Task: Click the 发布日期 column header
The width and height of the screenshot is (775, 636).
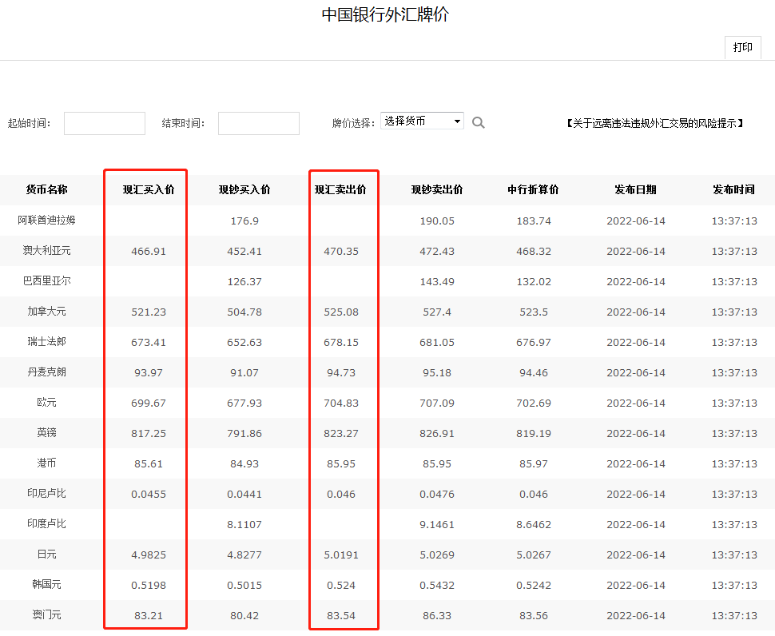Action: (635, 190)
